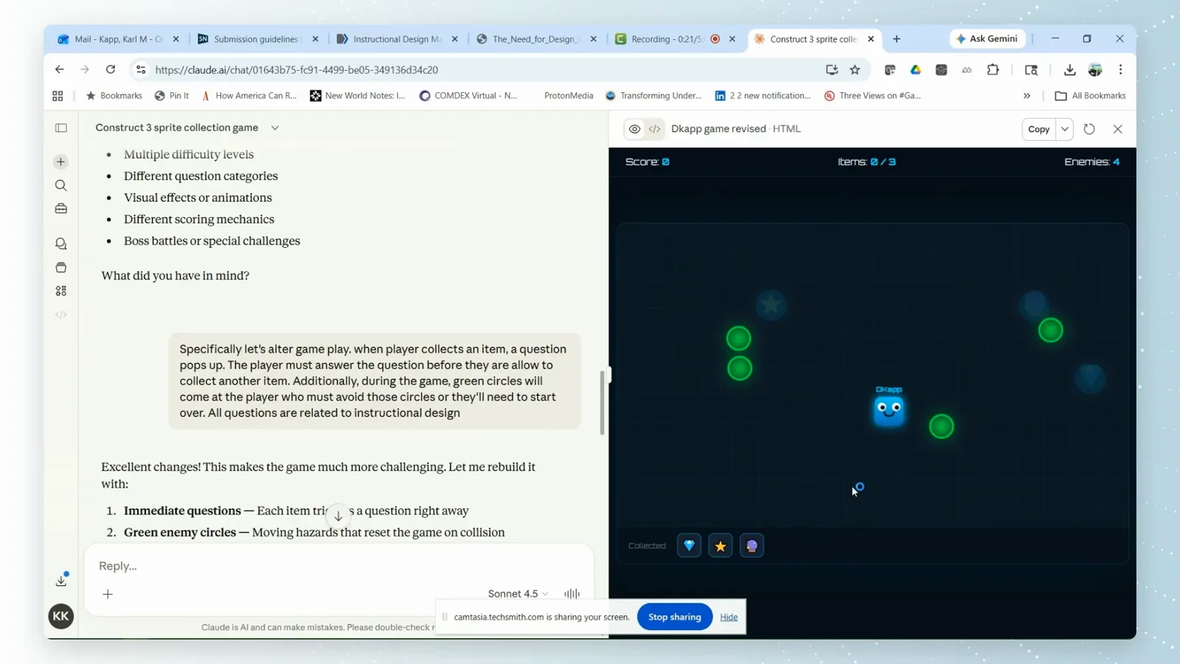Add attachment with plus icon in reply box
Image resolution: width=1180 pixels, height=664 pixels.
108,594
